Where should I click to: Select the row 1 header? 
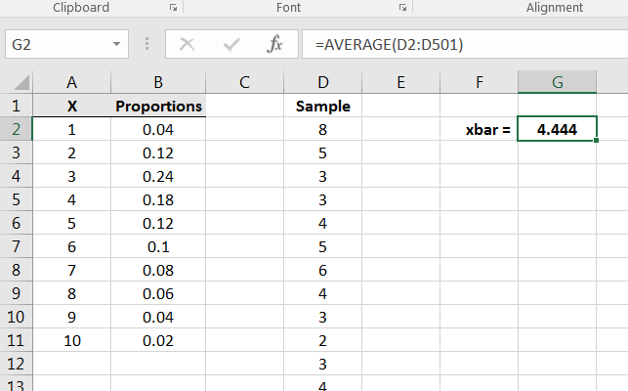pyautogui.click(x=16, y=106)
